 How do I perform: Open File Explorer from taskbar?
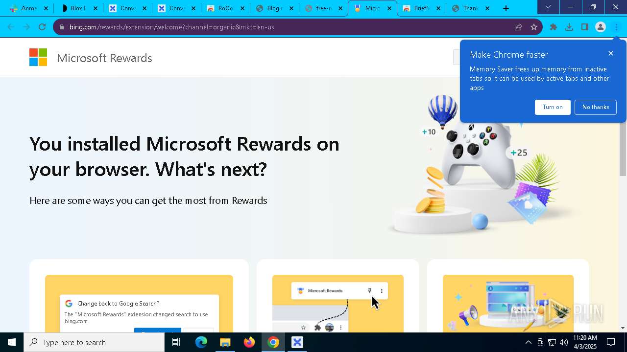(225, 342)
